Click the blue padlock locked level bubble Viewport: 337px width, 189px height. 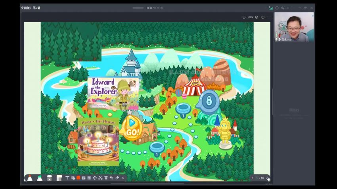(x=208, y=101)
